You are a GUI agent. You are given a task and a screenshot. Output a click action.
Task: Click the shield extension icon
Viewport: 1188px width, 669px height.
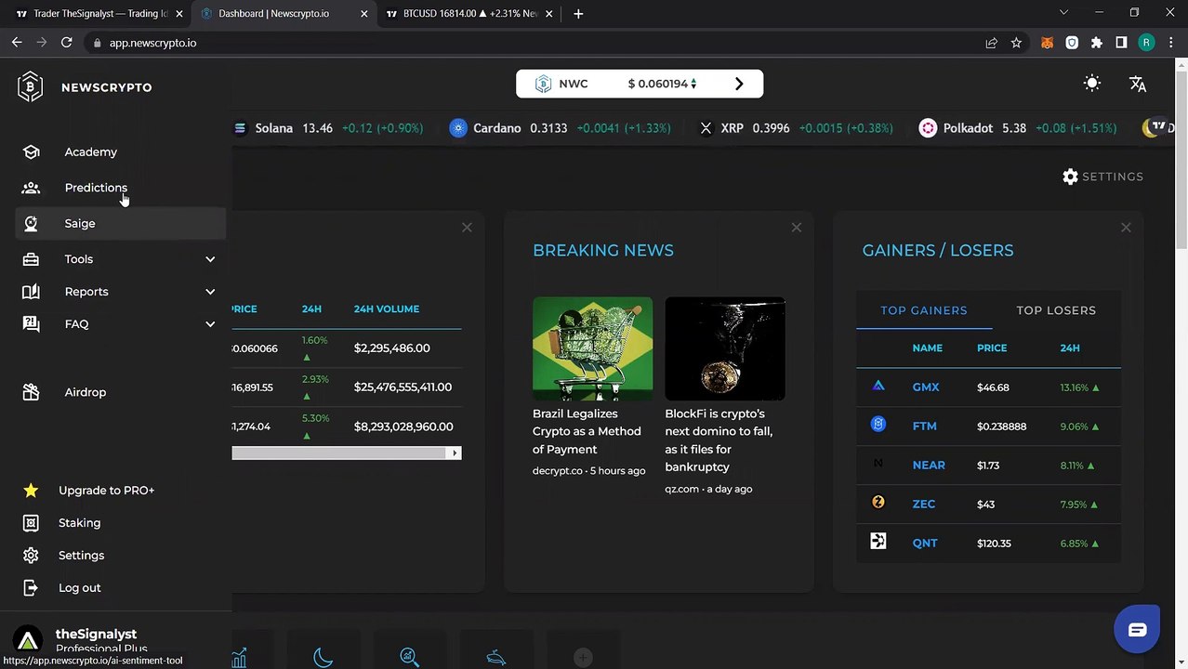pos(1072,43)
